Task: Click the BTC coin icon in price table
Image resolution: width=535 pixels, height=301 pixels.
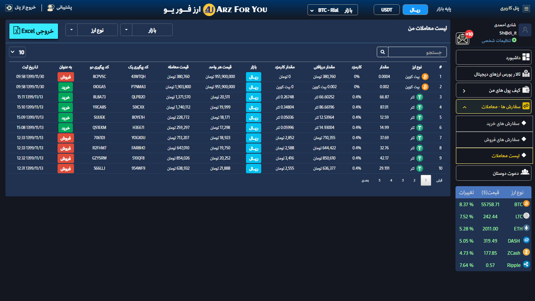Action: [526, 204]
